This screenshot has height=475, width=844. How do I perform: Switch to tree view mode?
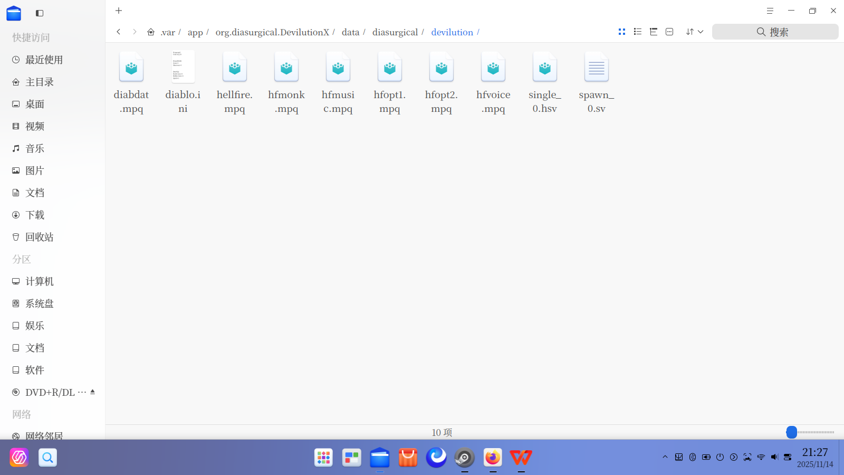coord(654,32)
